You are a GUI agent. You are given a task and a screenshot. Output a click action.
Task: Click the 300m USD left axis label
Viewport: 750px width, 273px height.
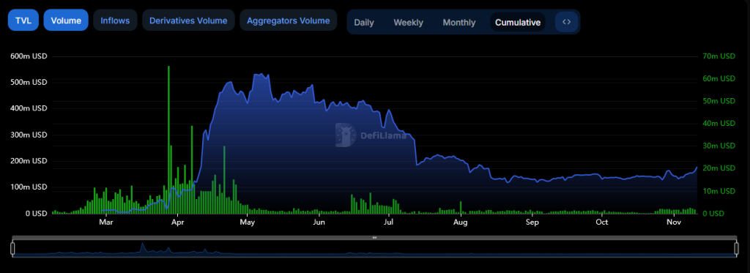pos(29,135)
